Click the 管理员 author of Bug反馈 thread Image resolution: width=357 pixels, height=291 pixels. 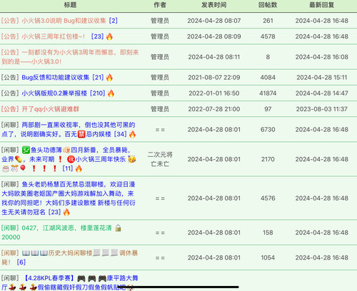click(160, 77)
